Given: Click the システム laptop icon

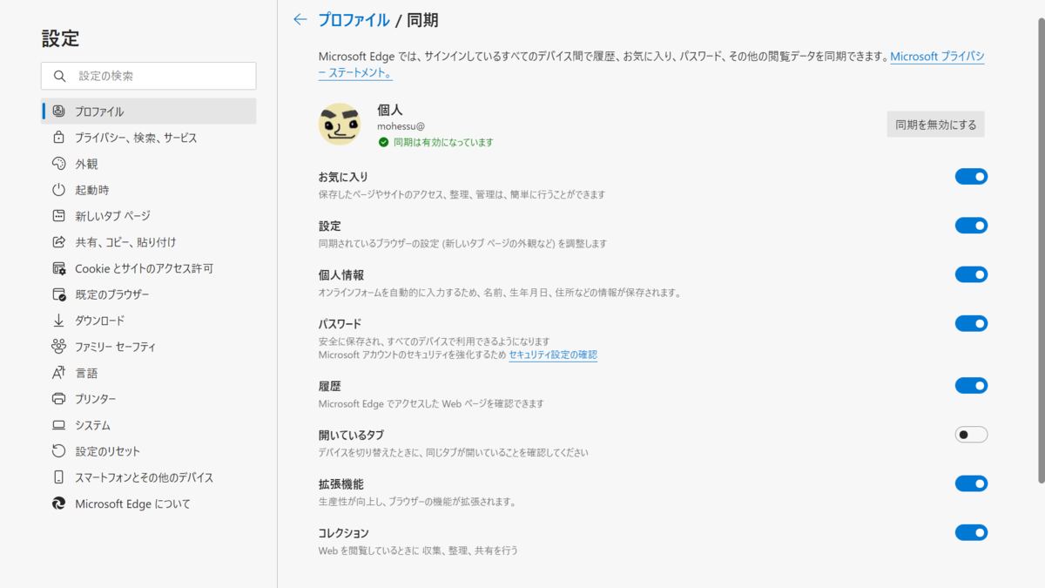Looking at the screenshot, I should (58, 425).
